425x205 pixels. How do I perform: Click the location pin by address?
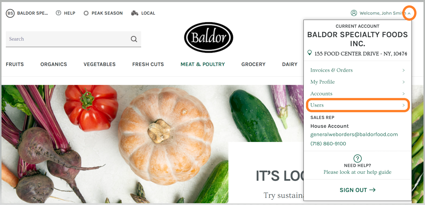tap(310, 53)
